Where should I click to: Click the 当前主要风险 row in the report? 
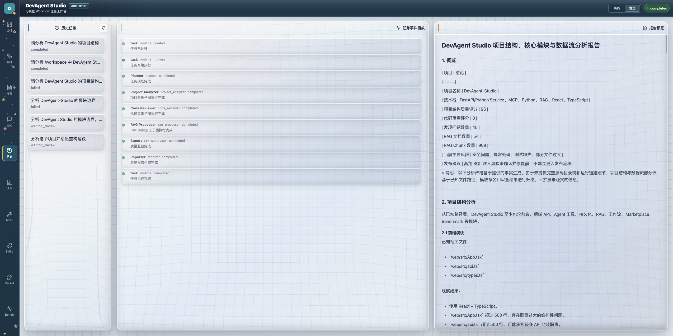(502, 155)
